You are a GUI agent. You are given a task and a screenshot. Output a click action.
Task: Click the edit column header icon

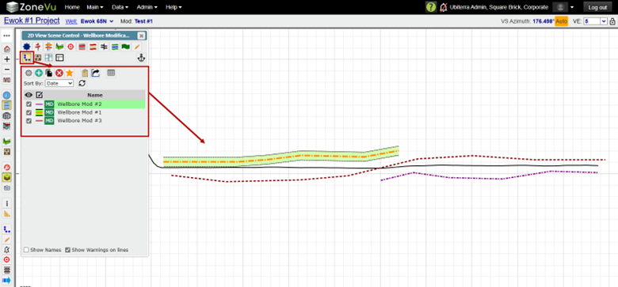pos(39,95)
